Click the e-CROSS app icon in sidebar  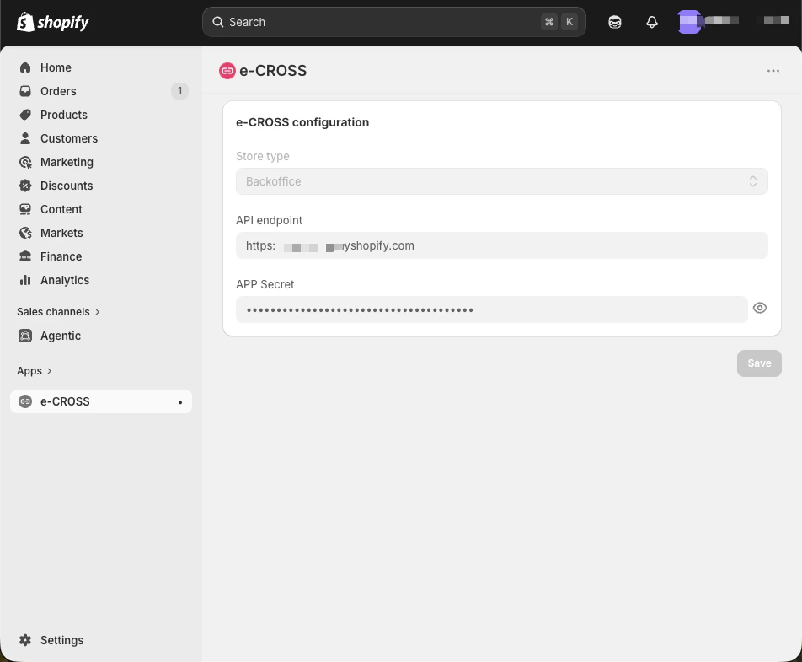pyautogui.click(x=25, y=401)
